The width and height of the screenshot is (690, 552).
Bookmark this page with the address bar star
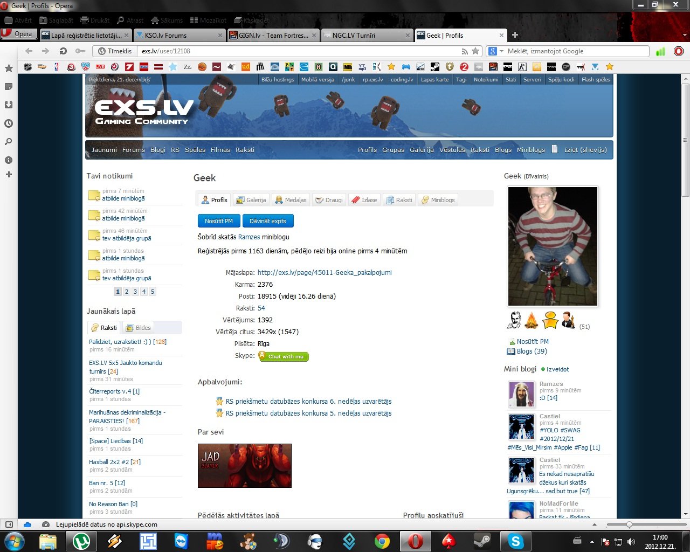click(x=475, y=51)
